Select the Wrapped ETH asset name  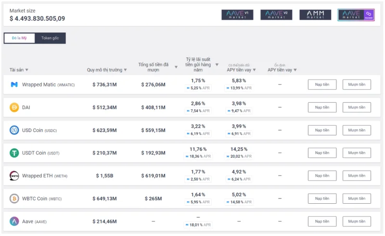click(45, 176)
